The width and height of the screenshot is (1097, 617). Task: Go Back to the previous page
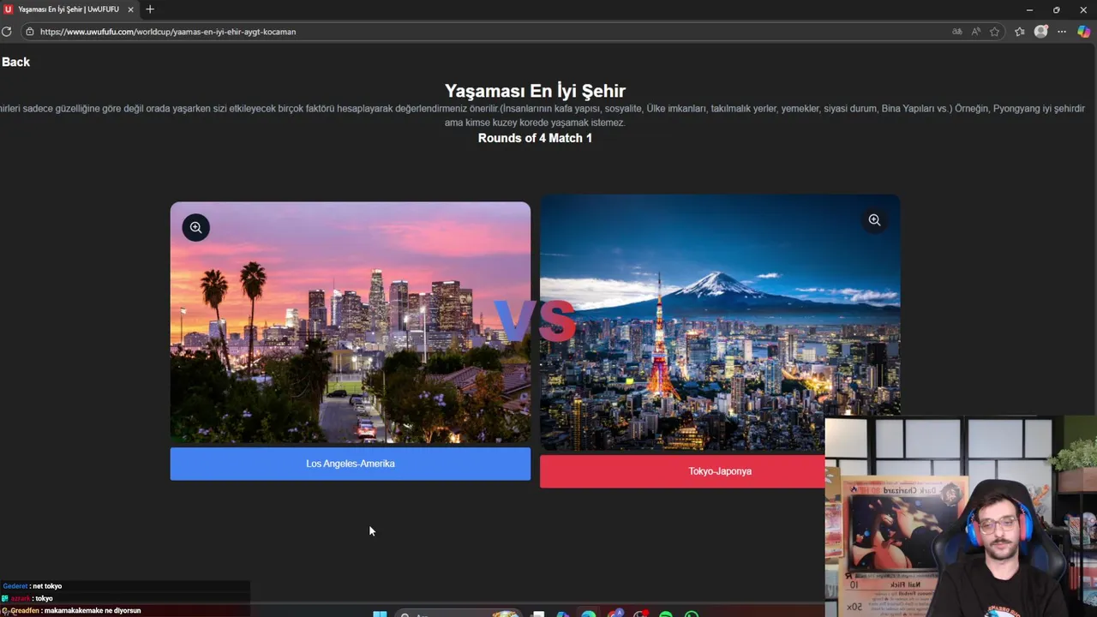tap(15, 62)
